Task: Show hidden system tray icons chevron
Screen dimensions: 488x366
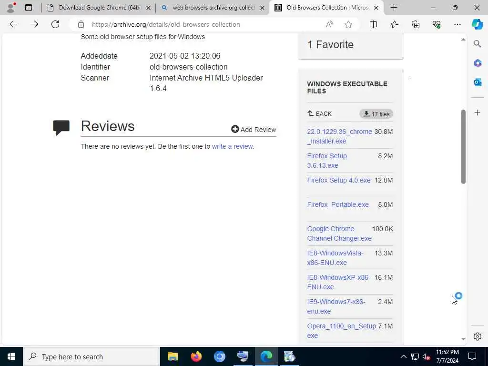Action: tap(403, 356)
